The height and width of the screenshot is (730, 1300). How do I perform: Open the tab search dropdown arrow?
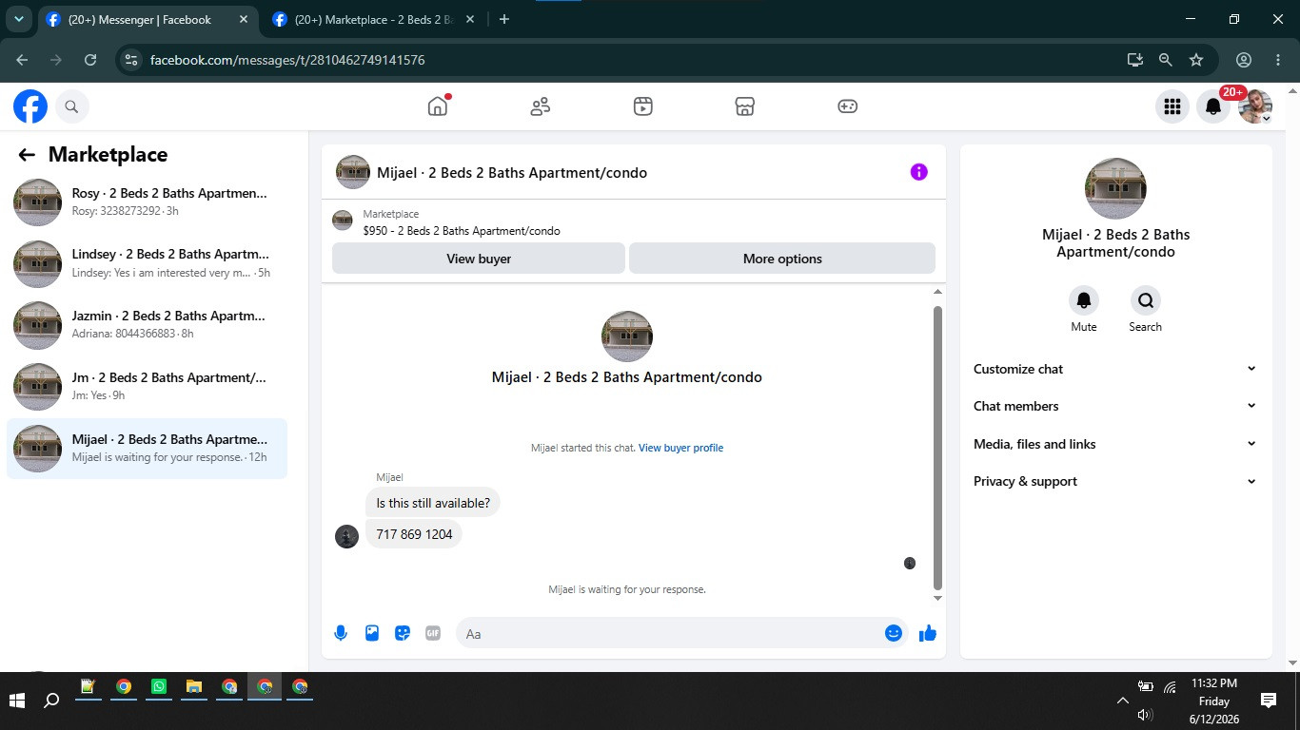[18, 19]
